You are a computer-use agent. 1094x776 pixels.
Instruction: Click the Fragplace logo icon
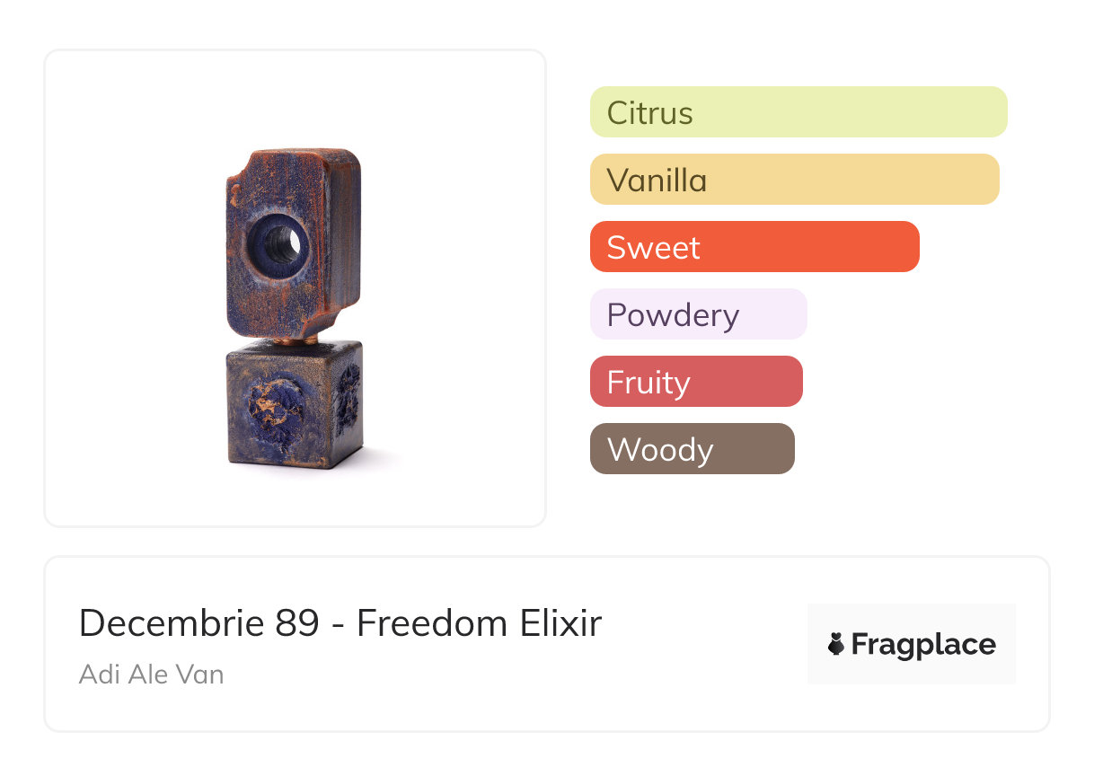click(x=836, y=644)
